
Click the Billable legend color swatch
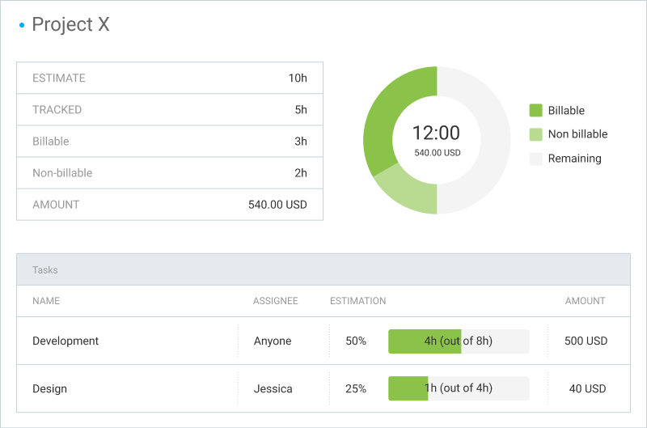pos(535,110)
